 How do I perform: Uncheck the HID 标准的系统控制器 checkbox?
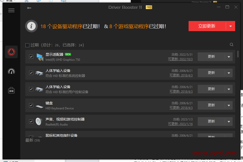point(31,73)
